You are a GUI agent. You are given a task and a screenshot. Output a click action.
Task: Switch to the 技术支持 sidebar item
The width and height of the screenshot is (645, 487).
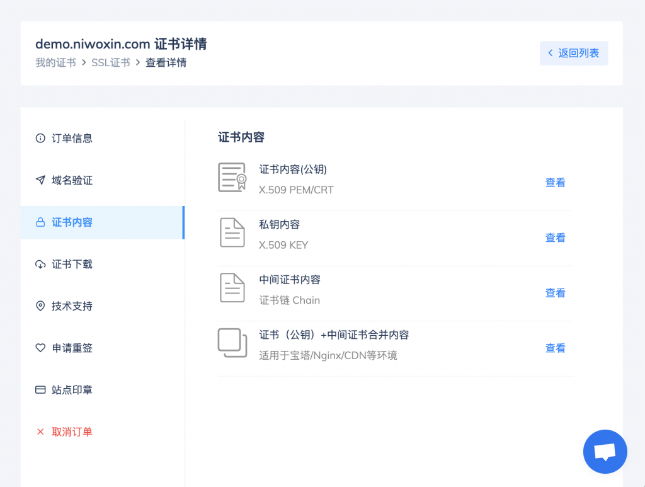pos(72,306)
